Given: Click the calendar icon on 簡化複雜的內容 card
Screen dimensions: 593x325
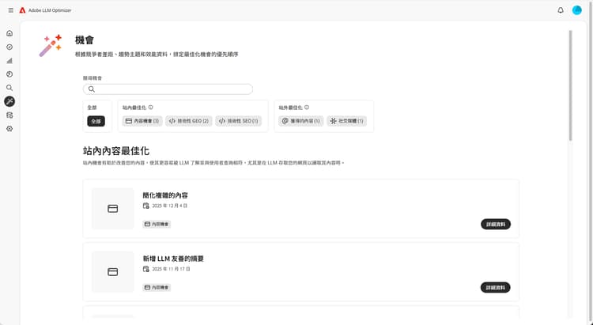Looking at the screenshot, I should coord(146,206).
